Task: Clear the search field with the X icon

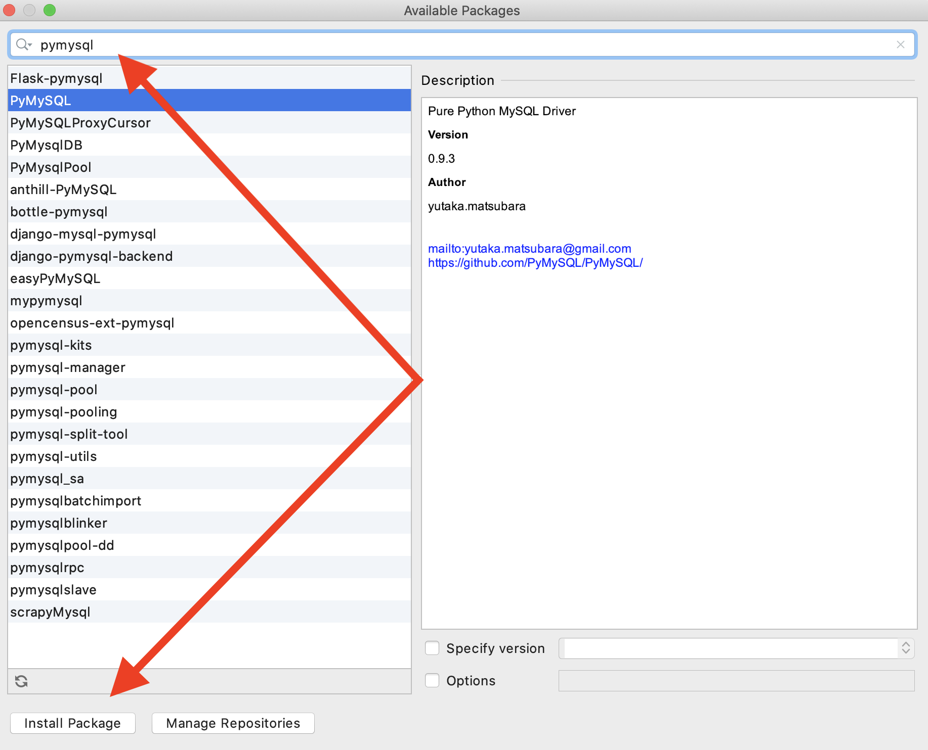Action: [x=901, y=44]
